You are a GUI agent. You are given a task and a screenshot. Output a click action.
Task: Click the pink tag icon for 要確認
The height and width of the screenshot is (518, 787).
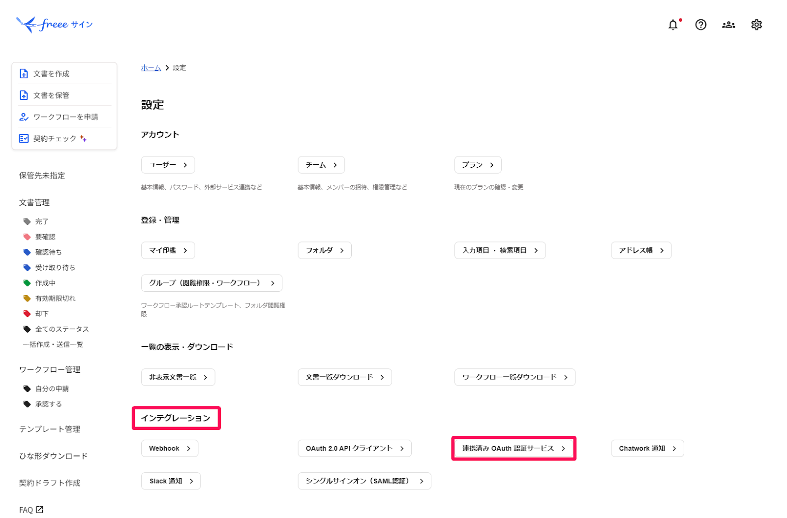(x=27, y=237)
